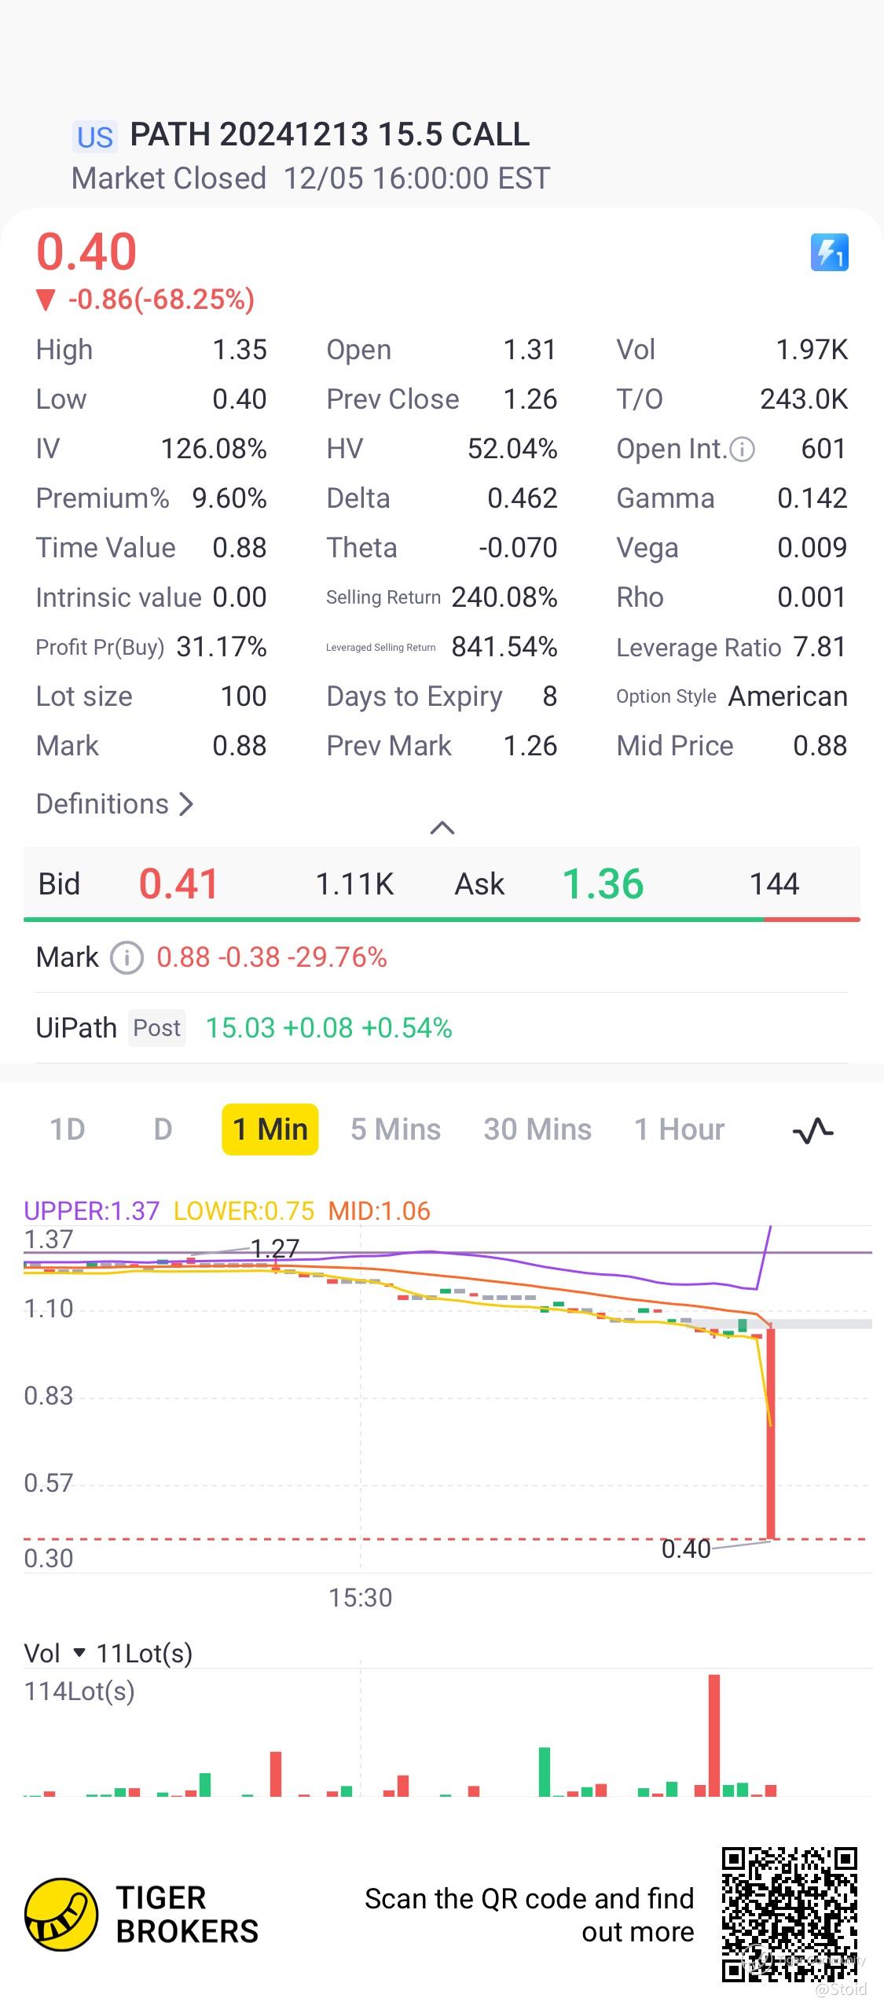Tap the Tiger Brokers logo
Viewport: 884px width, 2009px height.
(x=61, y=1914)
